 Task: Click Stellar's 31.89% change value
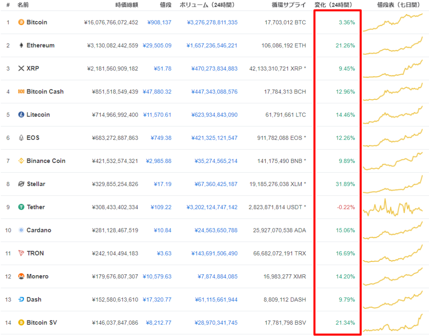point(345,184)
